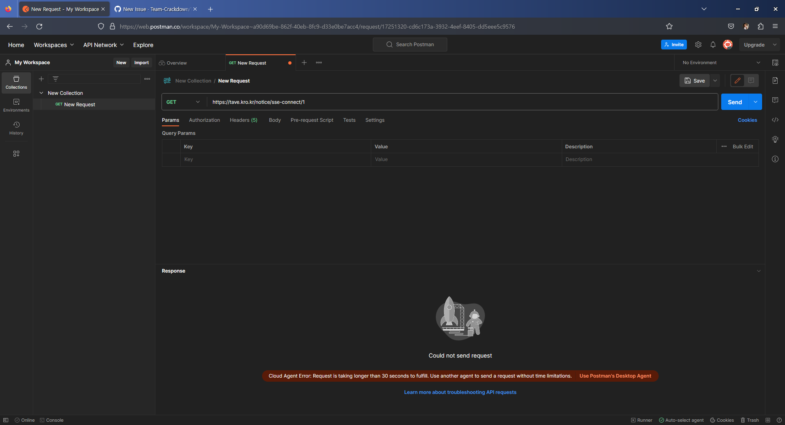Image resolution: width=785 pixels, height=425 pixels.
Task: Open the collections options three-dots menu
Action: 147,79
